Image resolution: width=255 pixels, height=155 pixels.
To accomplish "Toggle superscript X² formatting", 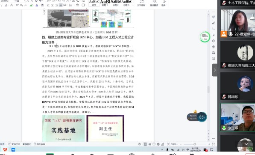I will [17, 5].
